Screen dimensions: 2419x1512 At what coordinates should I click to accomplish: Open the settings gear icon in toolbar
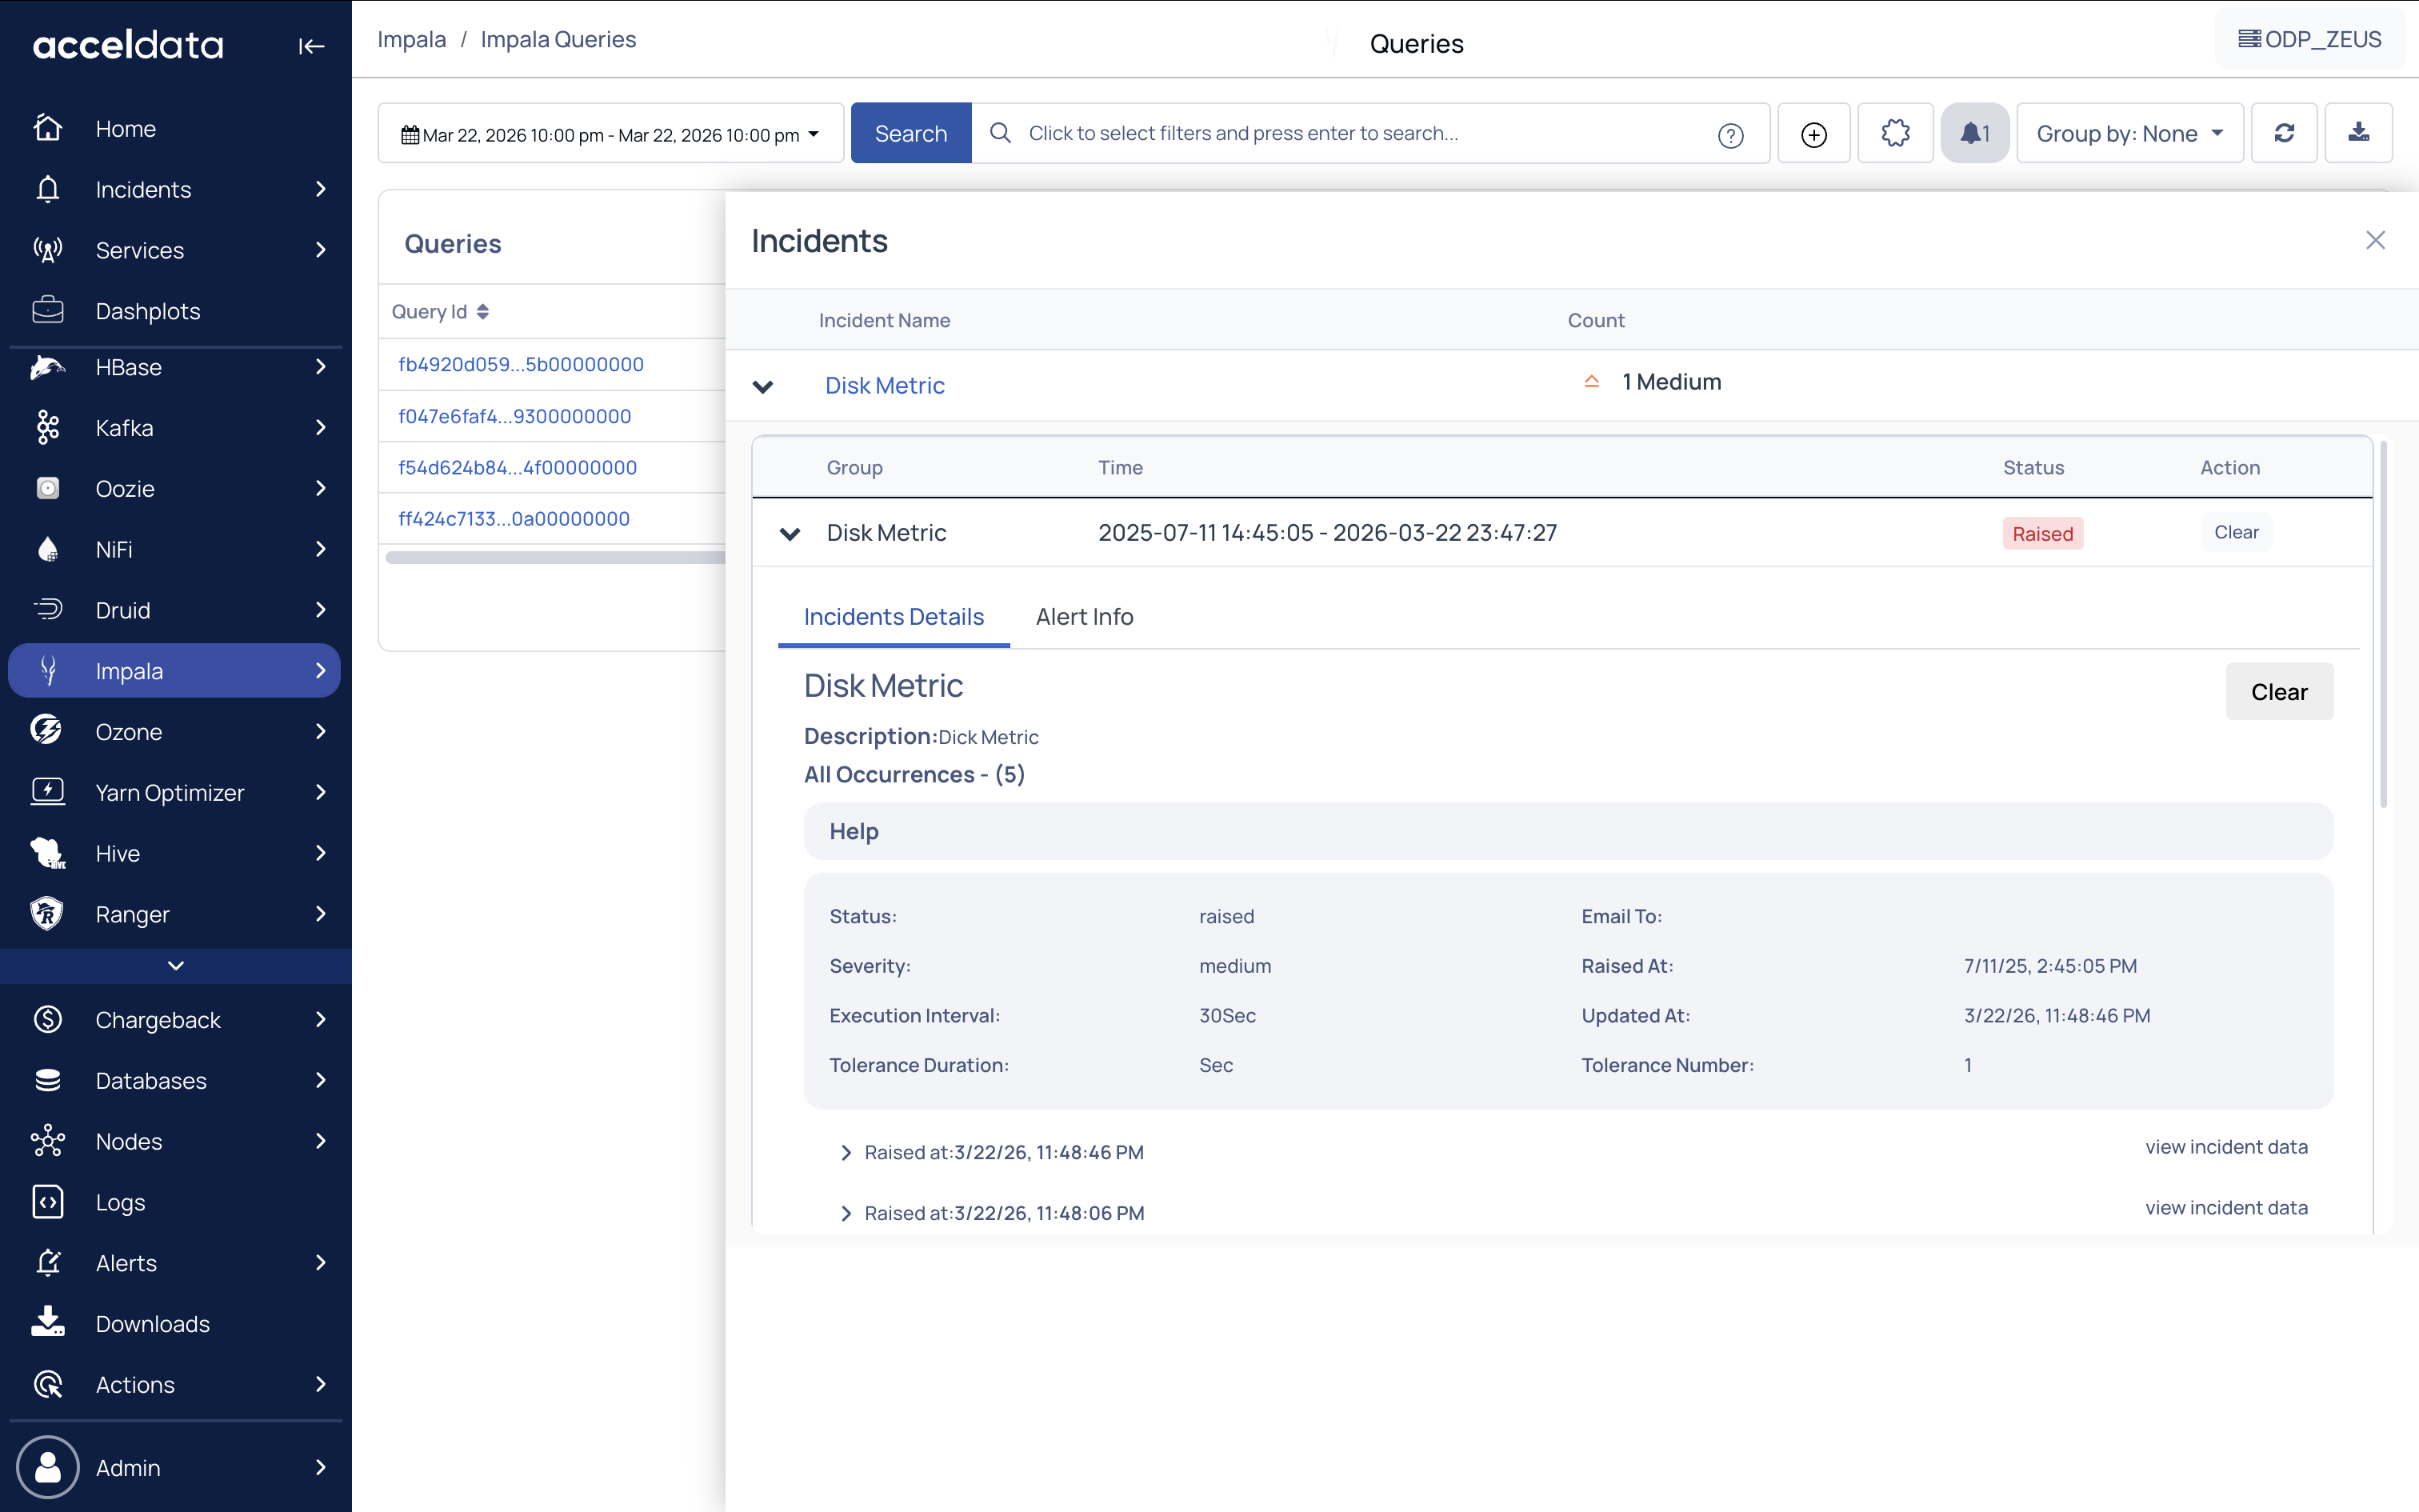point(1895,133)
